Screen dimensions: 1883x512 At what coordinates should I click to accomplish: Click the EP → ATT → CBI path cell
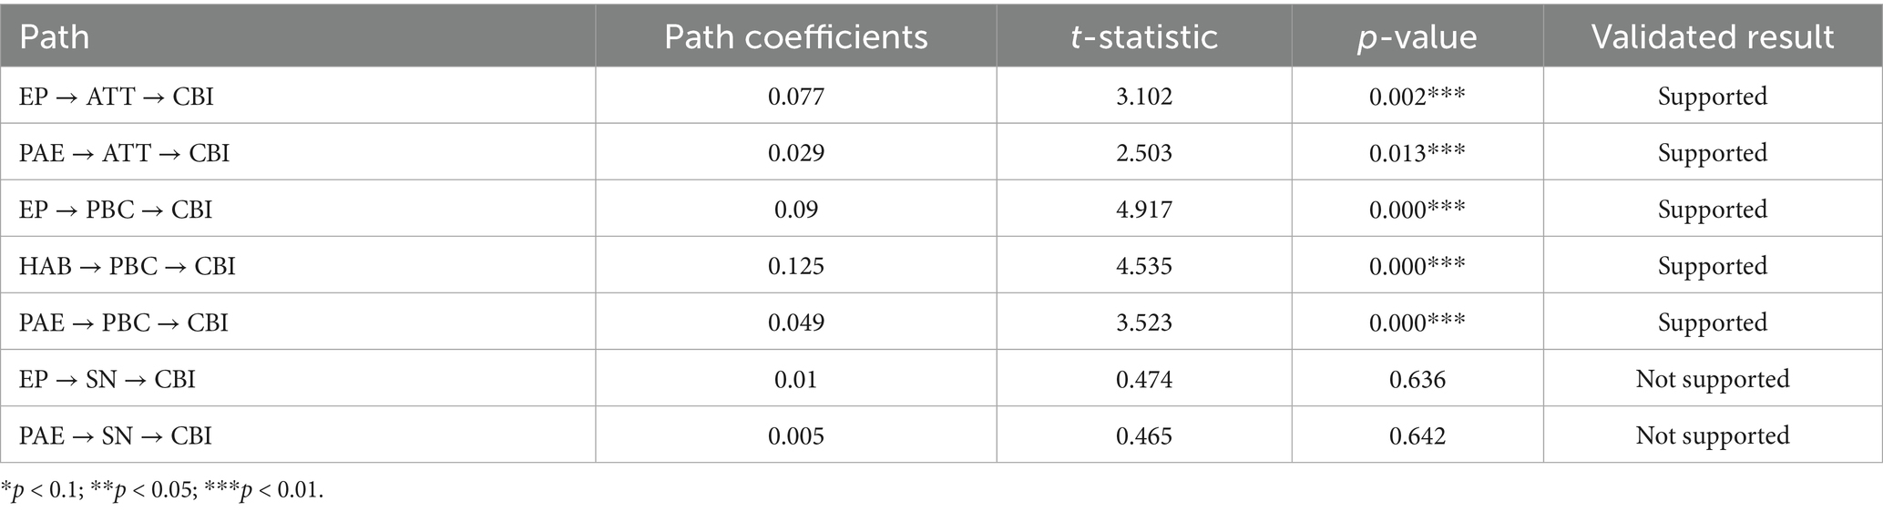point(117,97)
